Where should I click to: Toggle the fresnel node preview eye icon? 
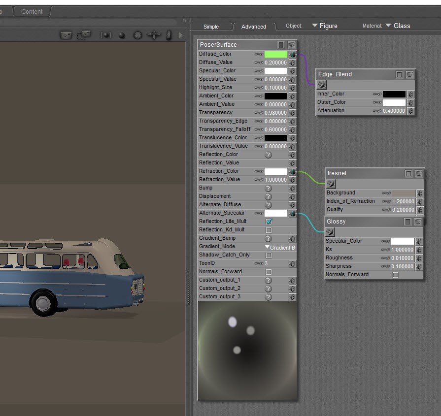419,173
